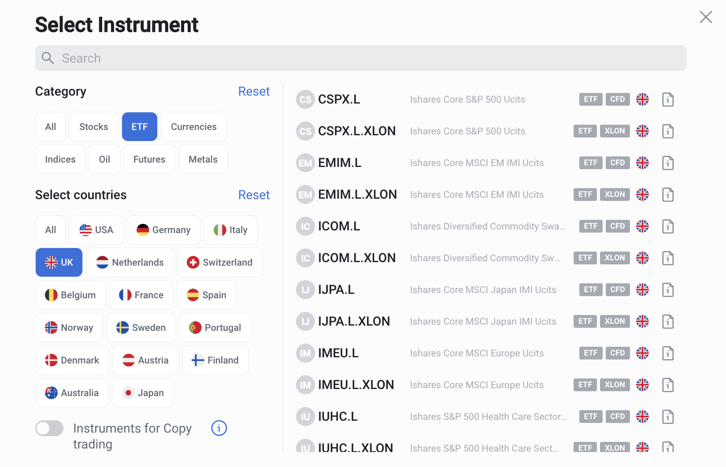Screen dimensions: 726x467
Task: Open info document icon for CSPX.L
Action: (x=668, y=100)
